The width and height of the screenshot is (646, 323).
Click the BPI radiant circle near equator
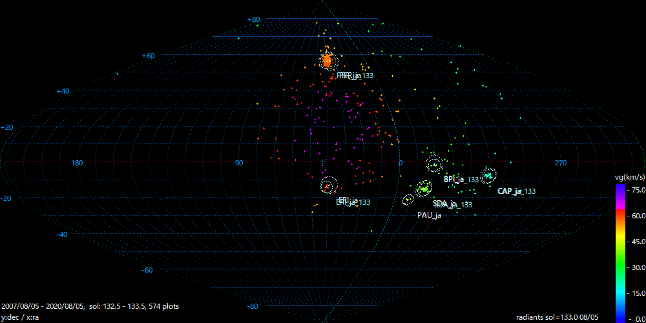[434, 163]
